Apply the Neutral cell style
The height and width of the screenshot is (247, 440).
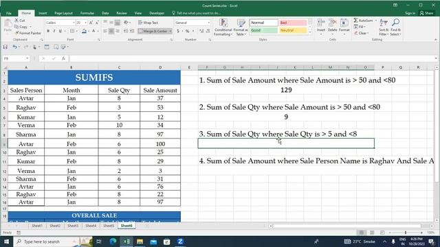coord(293,30)
